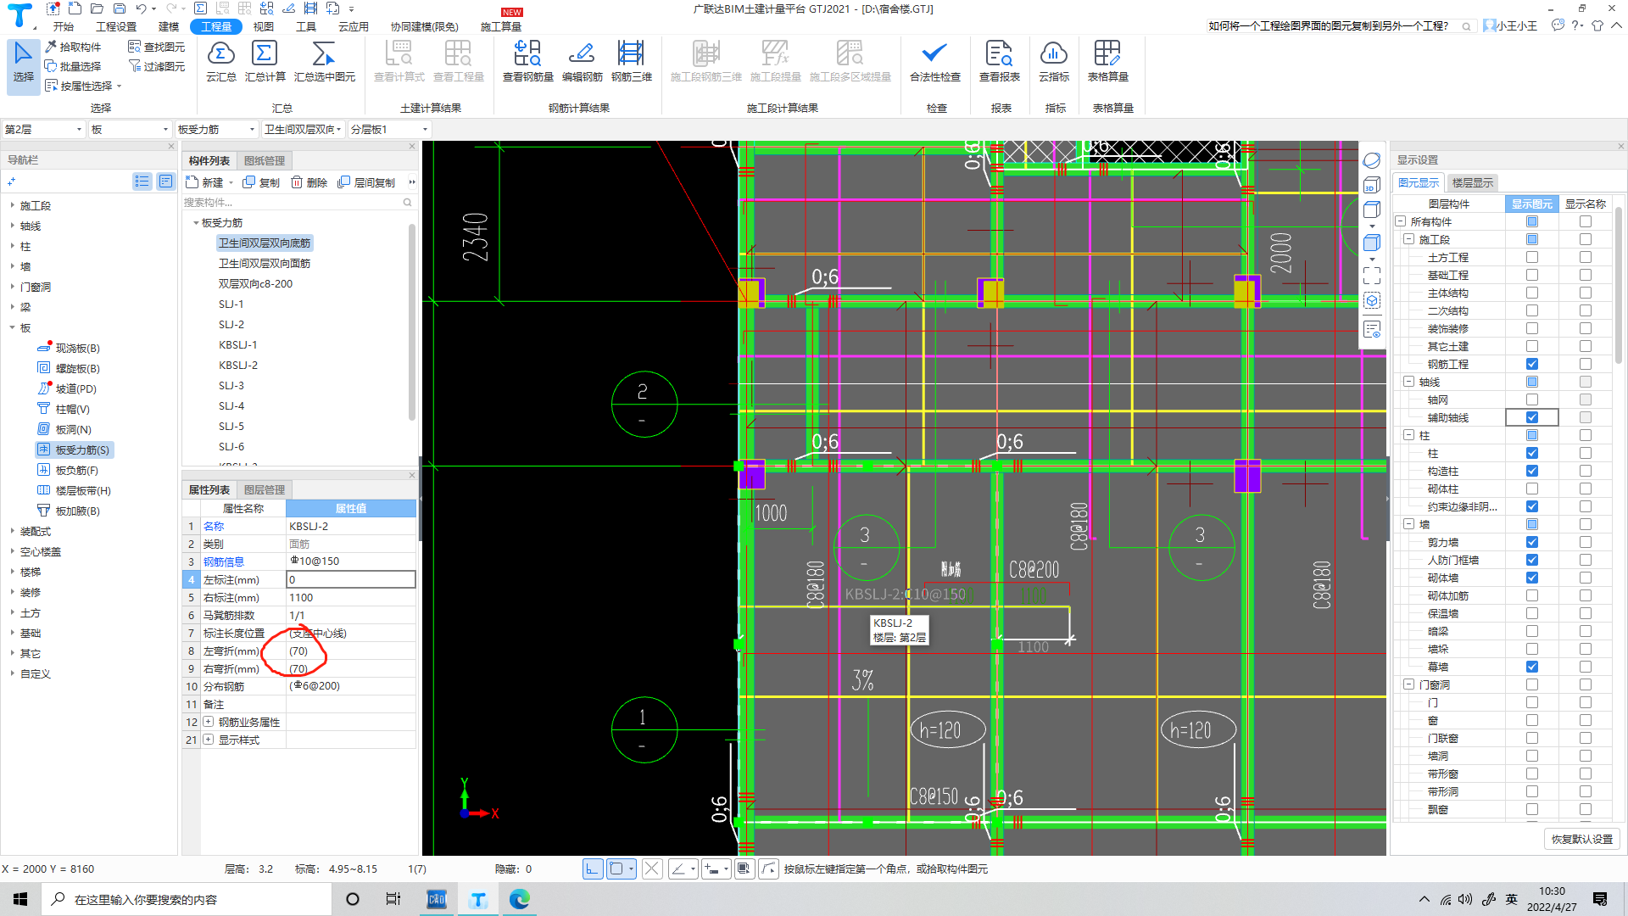
Task: Select KBSLJ-1 in component list
Action: pos(237,344)
